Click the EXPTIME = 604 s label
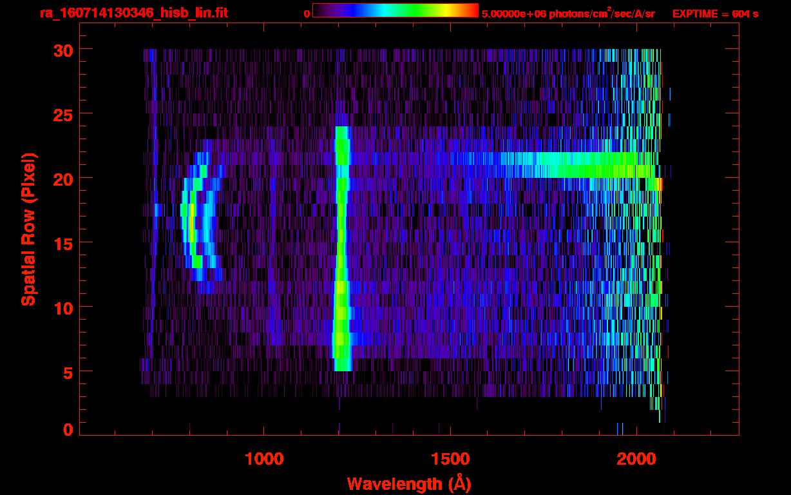Screen dimensions: 791x495 tap(715, 14)
